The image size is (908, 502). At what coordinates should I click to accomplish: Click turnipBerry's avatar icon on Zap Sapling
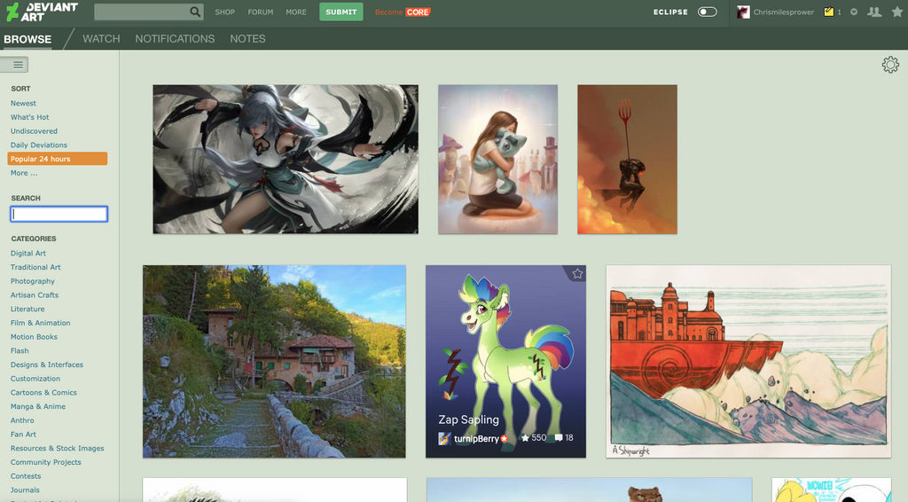tap(444, 438)
